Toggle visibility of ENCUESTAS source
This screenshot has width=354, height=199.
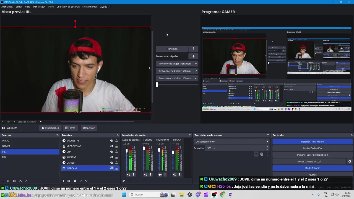coord(112,141)
